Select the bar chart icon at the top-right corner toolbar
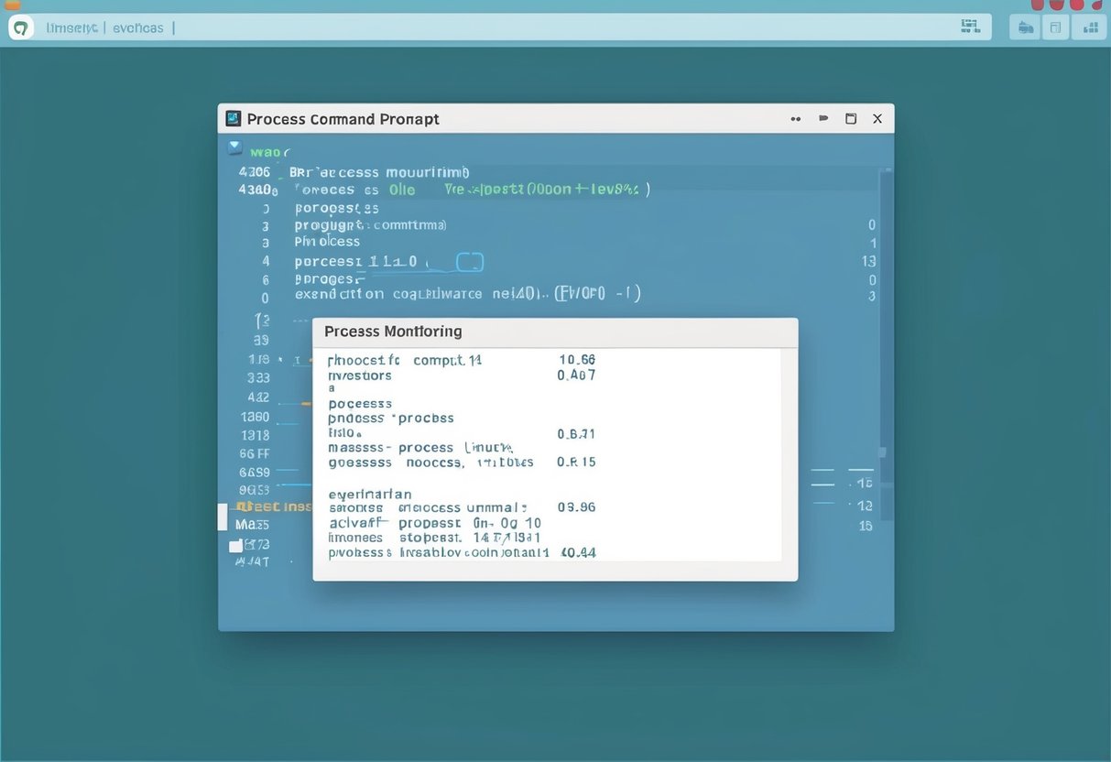The height and width of the screenshot is (762, 1111). point(1089,27)
